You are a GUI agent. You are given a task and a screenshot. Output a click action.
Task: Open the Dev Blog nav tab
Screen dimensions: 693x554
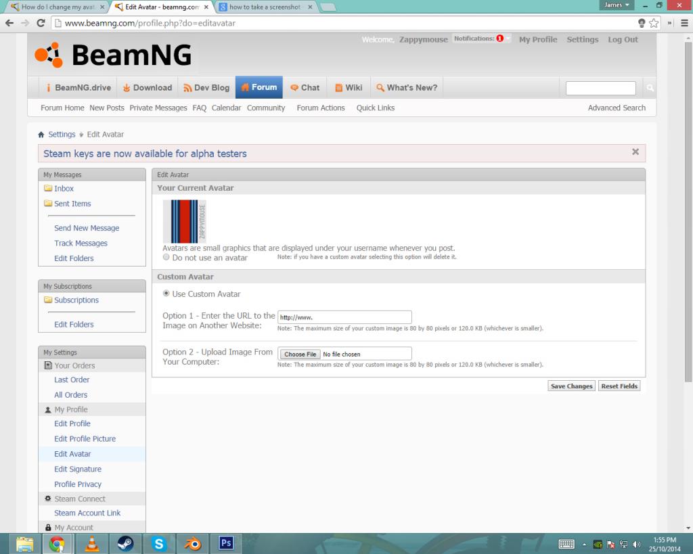pos(206,87)
